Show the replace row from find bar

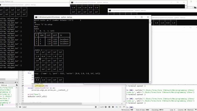click(x=124, y=107)
